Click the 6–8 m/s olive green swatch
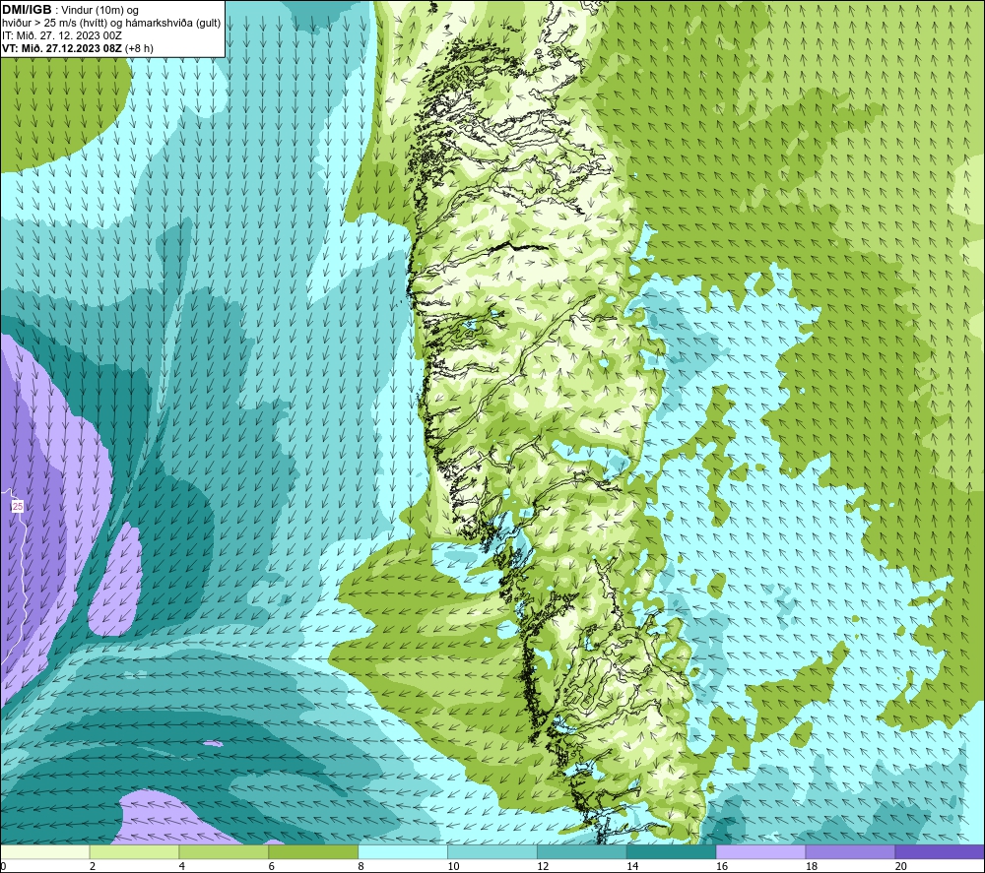This screenshot has height=873, width=985. [x=313, y=851]
